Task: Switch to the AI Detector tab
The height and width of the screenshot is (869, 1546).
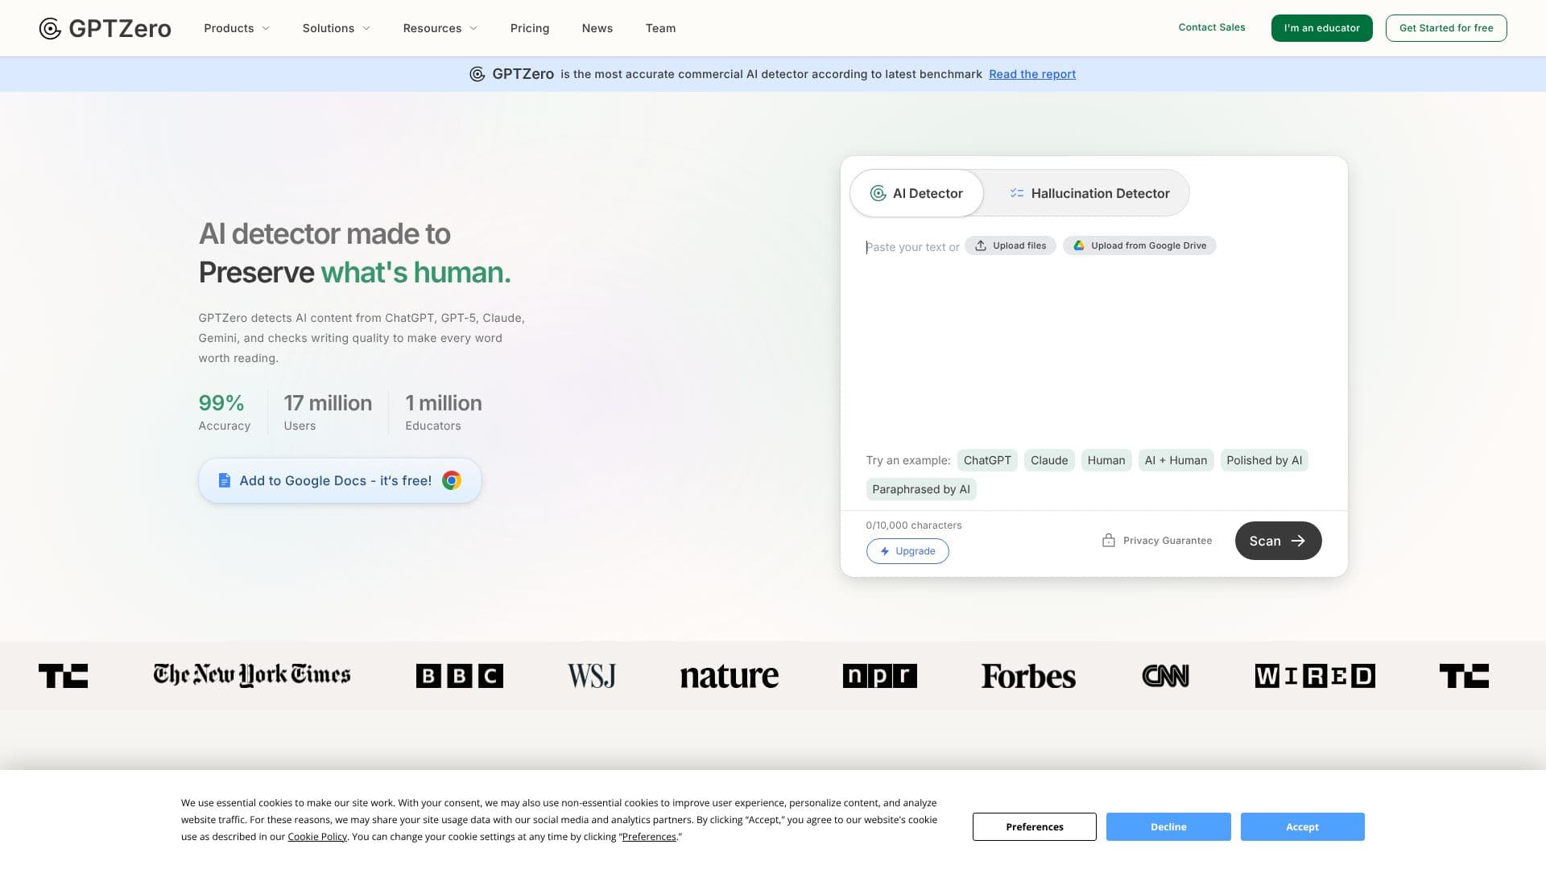Action: (x=916, y=193)
